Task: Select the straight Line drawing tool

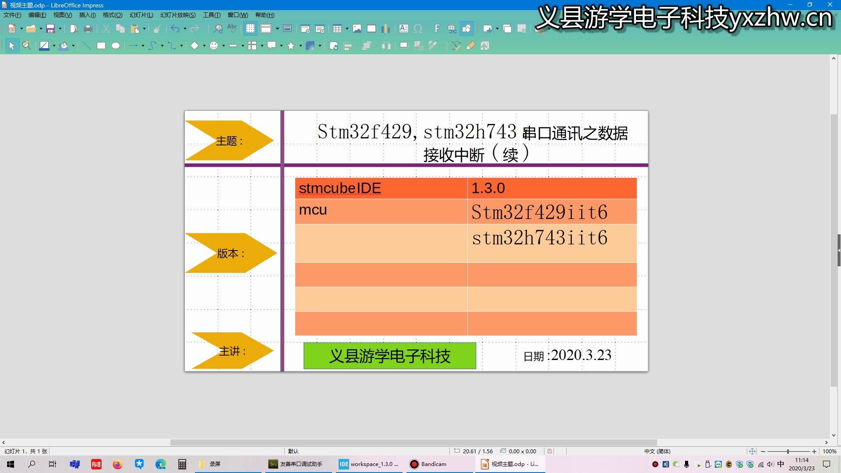Action: point(87,46)
